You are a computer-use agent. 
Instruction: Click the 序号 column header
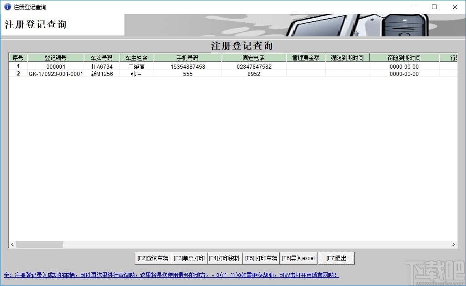tap(18, 57)
